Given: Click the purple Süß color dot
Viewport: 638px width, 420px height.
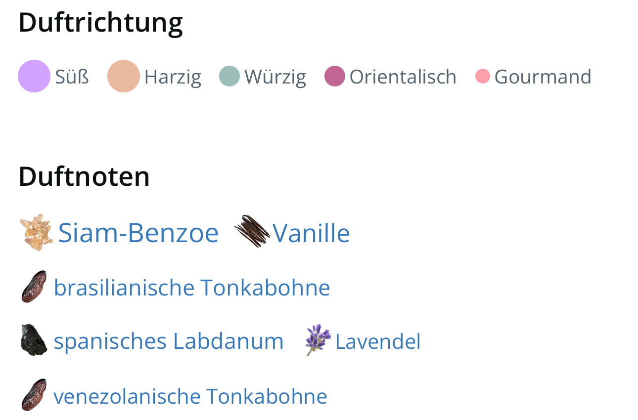Looking at the screenshot, I should [x=34, y=76].
